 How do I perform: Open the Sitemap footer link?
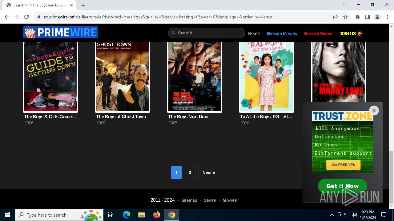[x=189, y=200]
